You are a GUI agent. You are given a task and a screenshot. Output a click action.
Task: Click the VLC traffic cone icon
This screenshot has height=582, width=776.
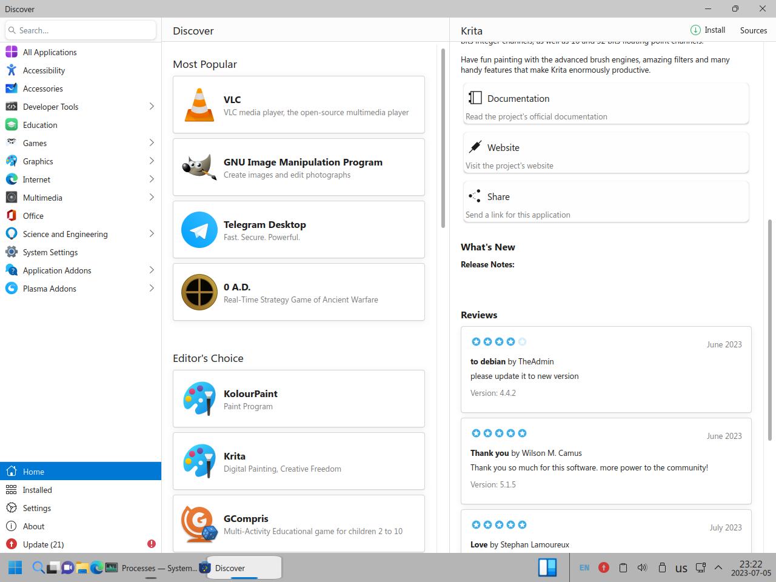click(x=199, y=105)
